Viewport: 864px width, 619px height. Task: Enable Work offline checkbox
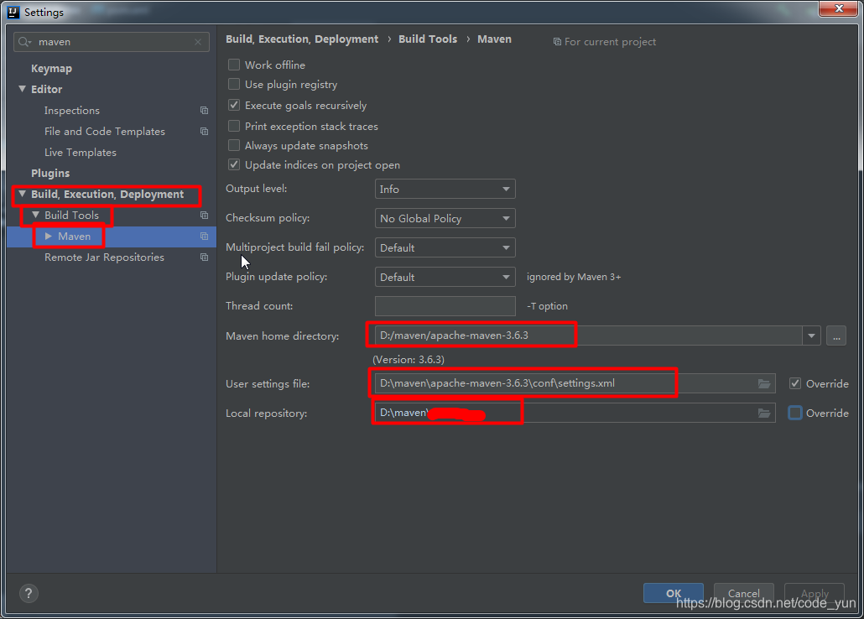tap(234, 65)
